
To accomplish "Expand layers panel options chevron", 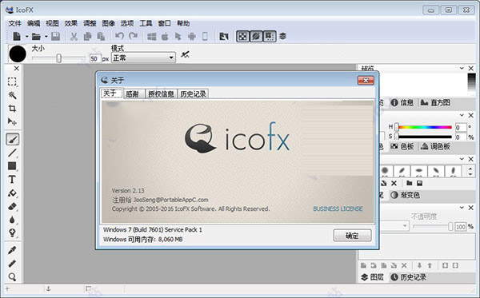I will 462,208.
